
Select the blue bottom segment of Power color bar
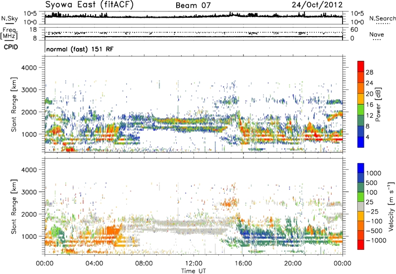361,142
